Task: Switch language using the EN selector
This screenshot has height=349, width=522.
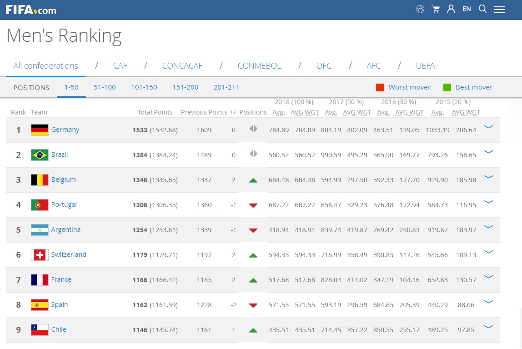Action: (x=467, y=9)
